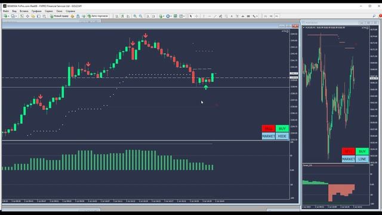Click MARKET button on main chart
The height and width of the screenshot is (215, 382).
[269, 136]
